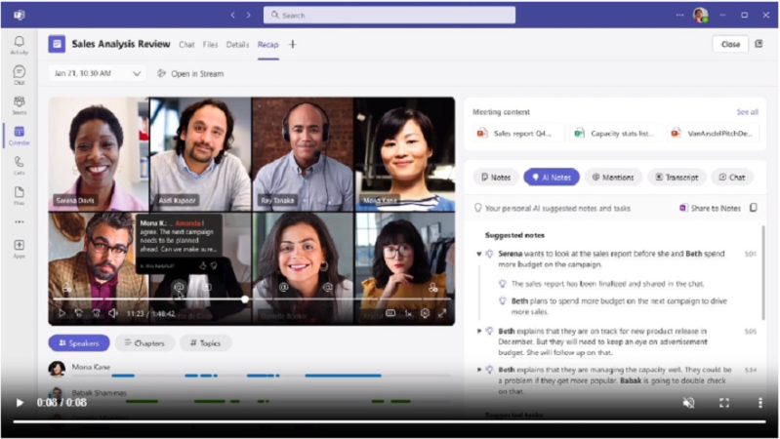Go to Teams in the sidebar
Viewport: 780px width, 439px height.
click(20, 103)
